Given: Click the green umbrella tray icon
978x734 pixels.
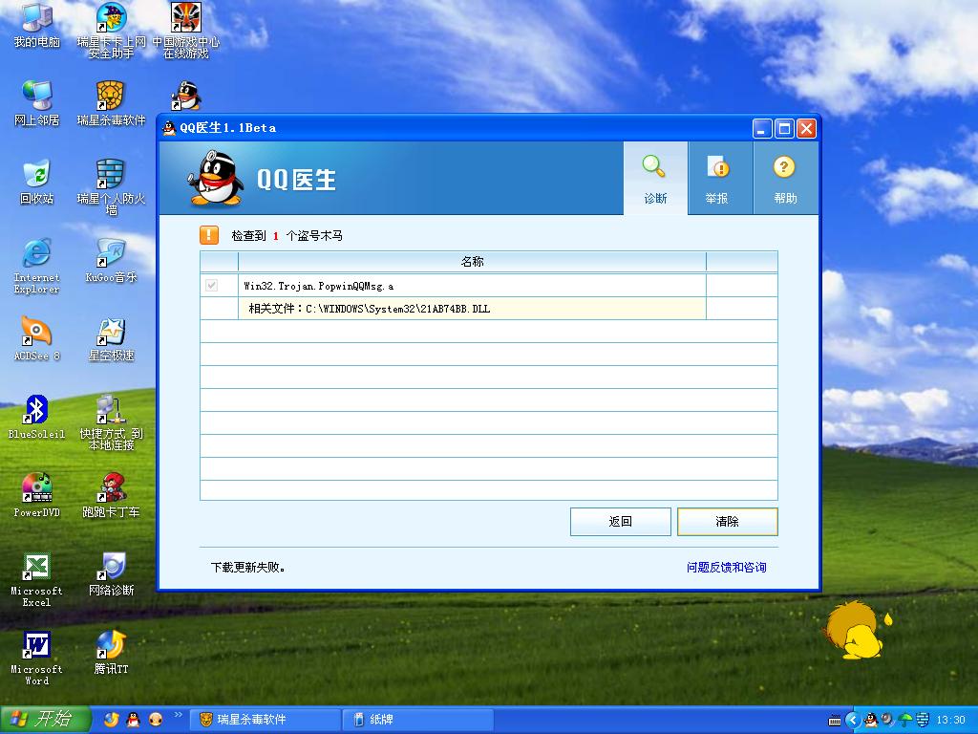Looking at the screenshot, I should click(x=905, y=720).
